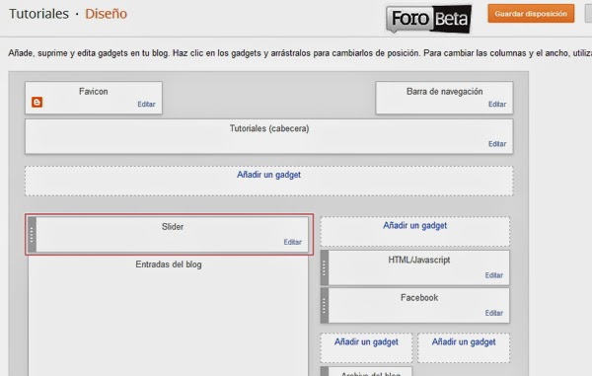Save layout with Guardar disposición button

531,14
